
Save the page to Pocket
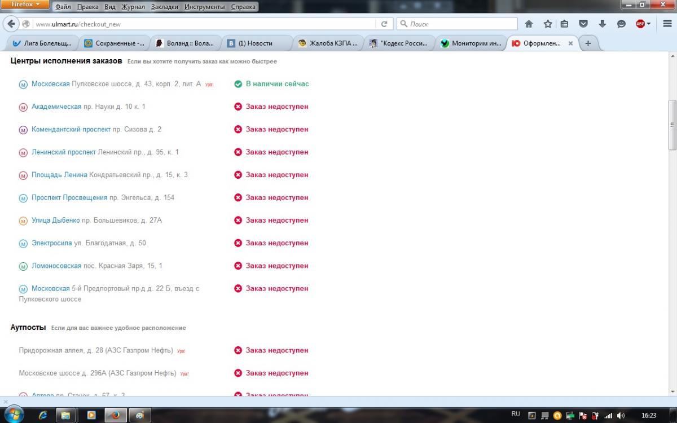point(583,24)
